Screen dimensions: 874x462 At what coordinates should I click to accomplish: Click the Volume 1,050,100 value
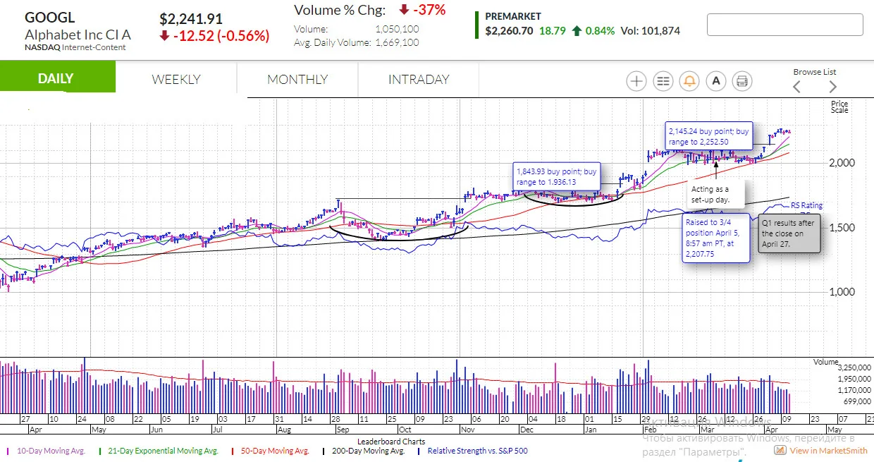click(398, 30)
